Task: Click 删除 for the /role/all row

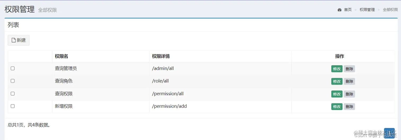Action: pyautogui.click(x=349, y=81)
